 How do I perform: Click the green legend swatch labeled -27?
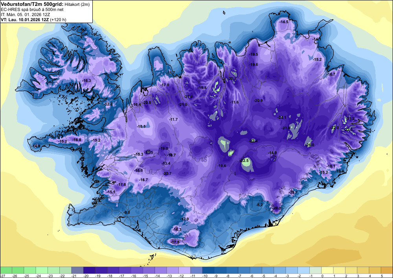pyautogui.click(x=6, y=270)
